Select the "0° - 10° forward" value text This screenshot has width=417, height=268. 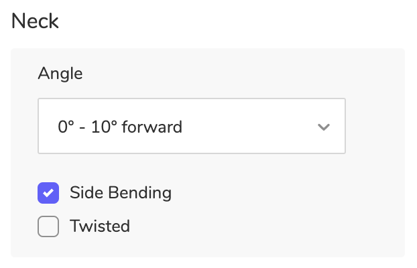coord(120,127)
